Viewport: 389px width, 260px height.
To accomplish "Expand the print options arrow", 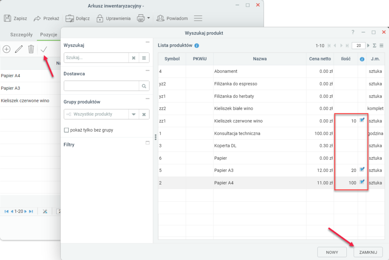I will point(149,18).
